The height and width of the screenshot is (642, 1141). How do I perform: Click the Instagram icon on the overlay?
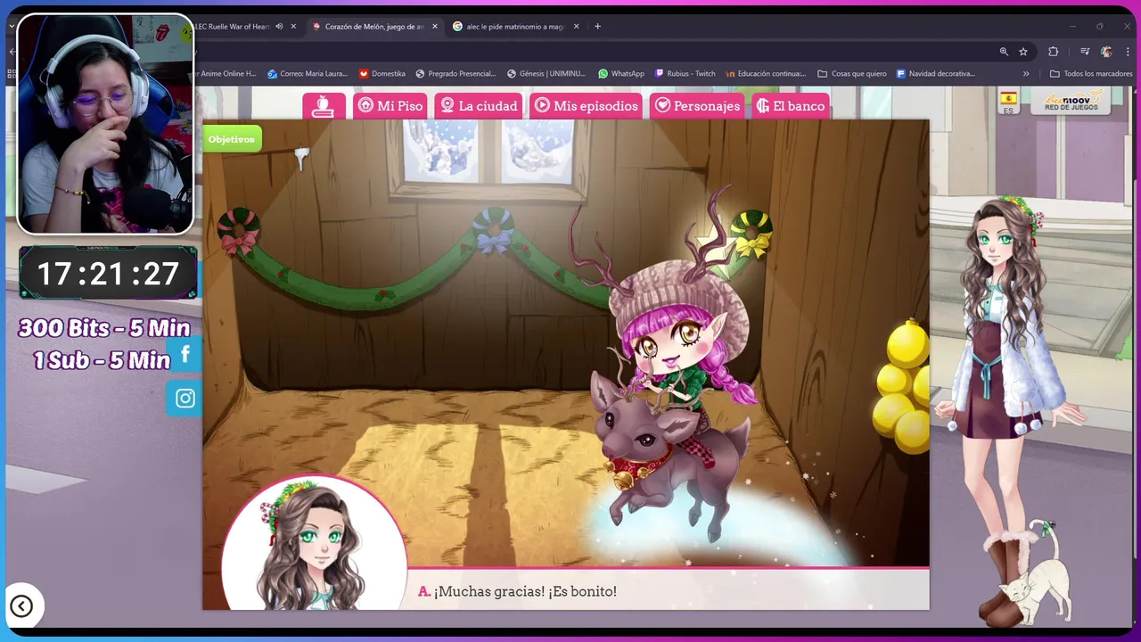pos(185,398)
